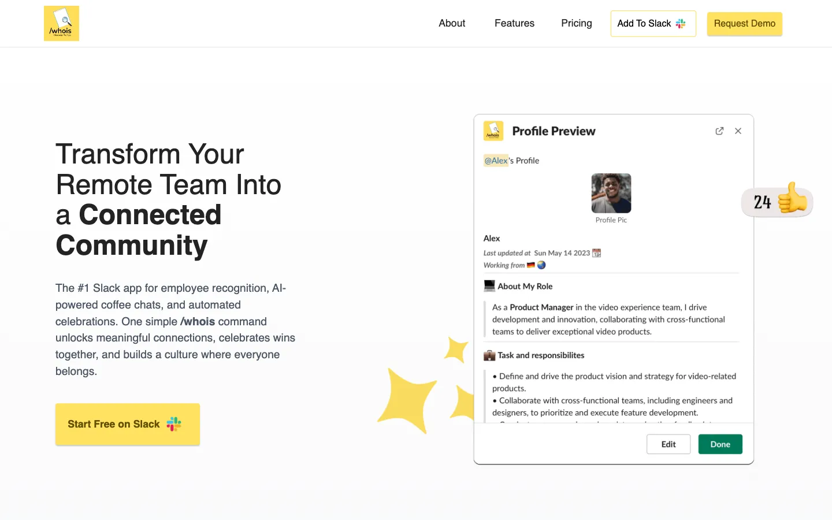The height and width of the screenshot is (520, 832).
Task: Click the Edit button
Action: click(x=668, y=444)
